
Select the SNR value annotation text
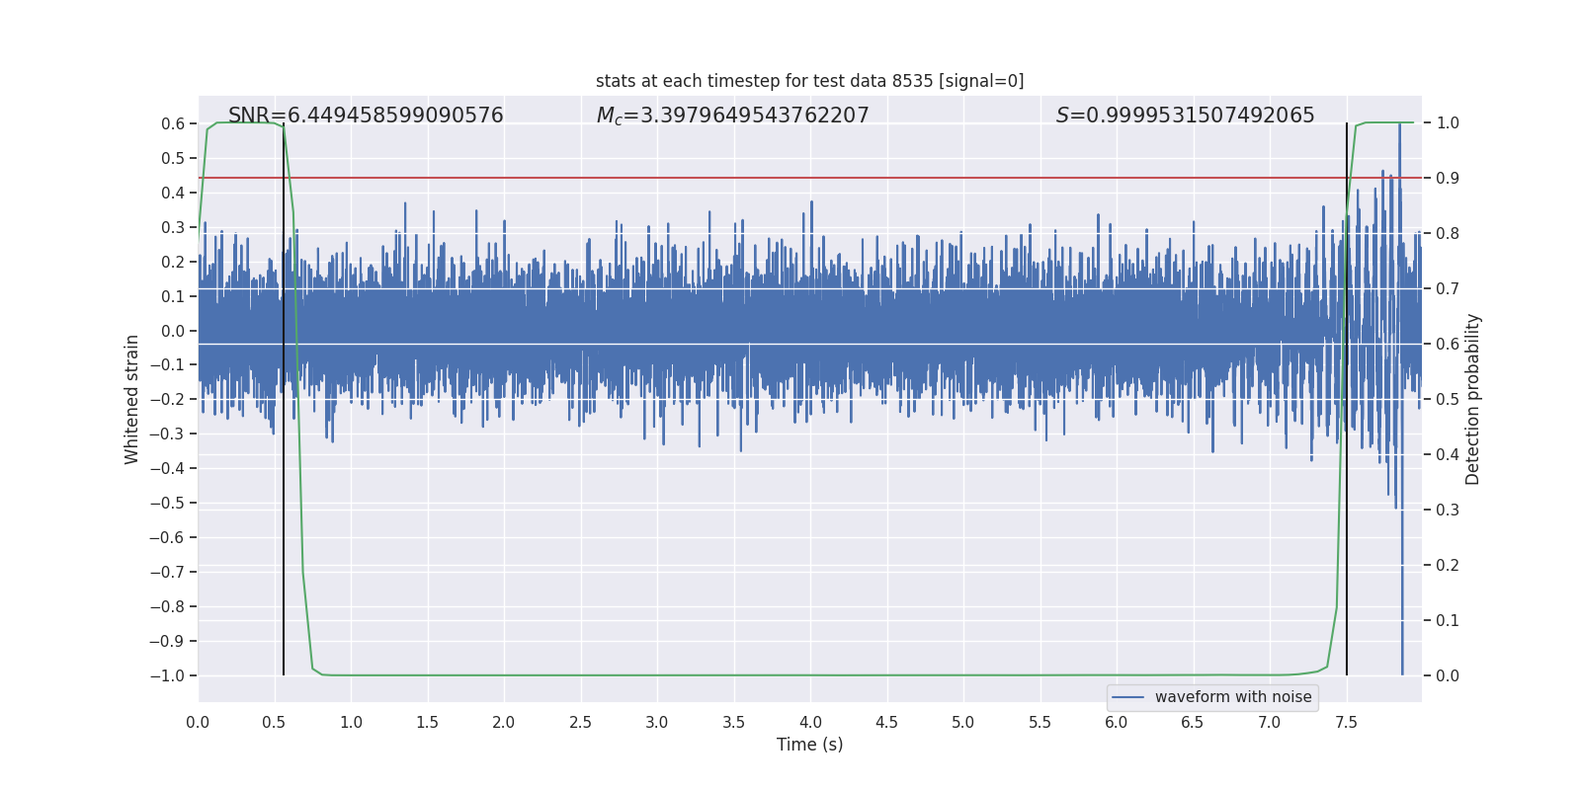point(366,116)
